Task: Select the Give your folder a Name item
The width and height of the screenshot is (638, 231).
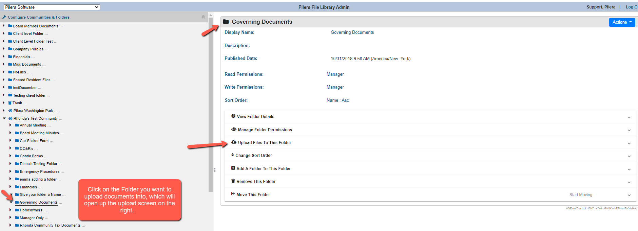Action: tap(40, 194)
